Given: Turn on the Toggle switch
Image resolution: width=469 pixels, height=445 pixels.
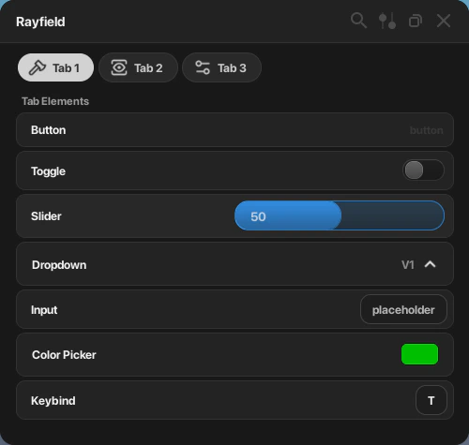Looking at the screenshot, I should click(423, 171).
